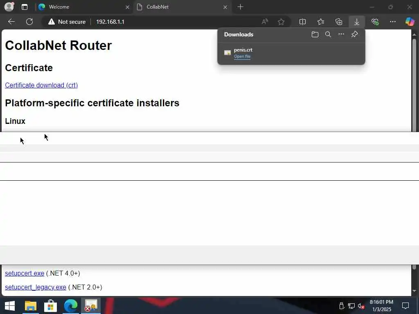The width and height of the screenshot is (419, 314).
Task: Click Certificate download (crt) link
Action: coord(41,85)
